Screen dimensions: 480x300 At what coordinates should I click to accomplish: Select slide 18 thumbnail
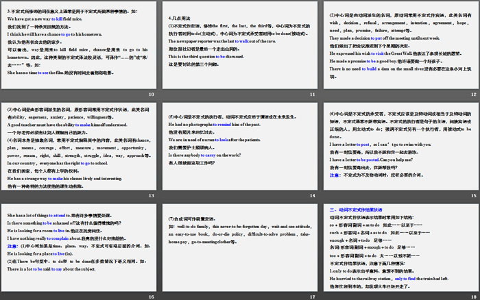click(401, 247)
